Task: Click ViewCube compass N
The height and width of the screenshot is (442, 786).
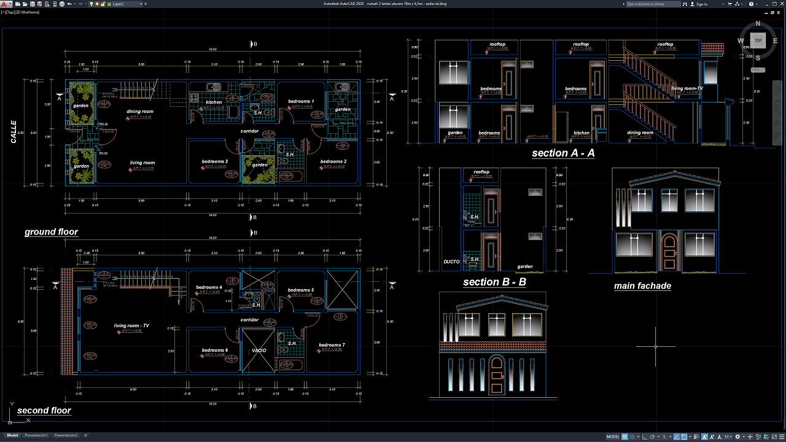Action: [x=758, y=23]
